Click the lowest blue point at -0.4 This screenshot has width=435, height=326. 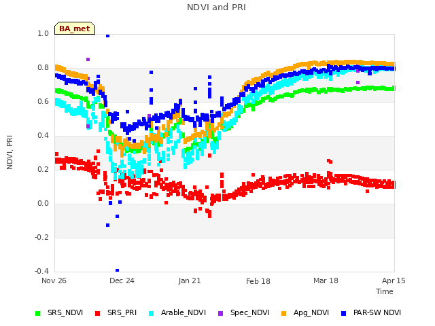(x=117, y=270)
